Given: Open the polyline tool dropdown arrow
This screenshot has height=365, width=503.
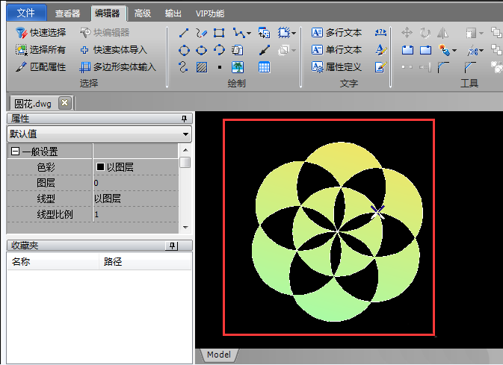Looking at the screenshot, I should (x=249, y=33).
